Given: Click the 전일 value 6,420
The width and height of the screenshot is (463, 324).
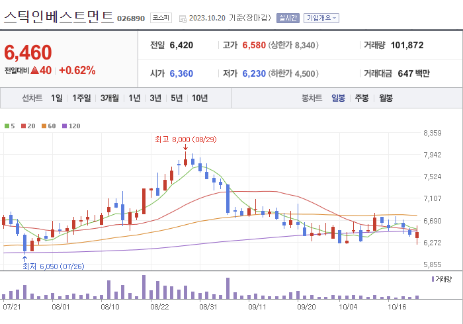Looking at the screenshot, I should (x=181, y=45).
